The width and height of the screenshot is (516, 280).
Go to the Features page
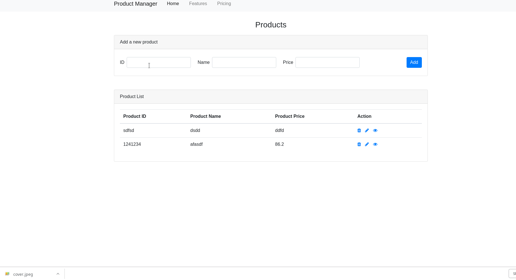pyautogui.click(x=198, y=4)
